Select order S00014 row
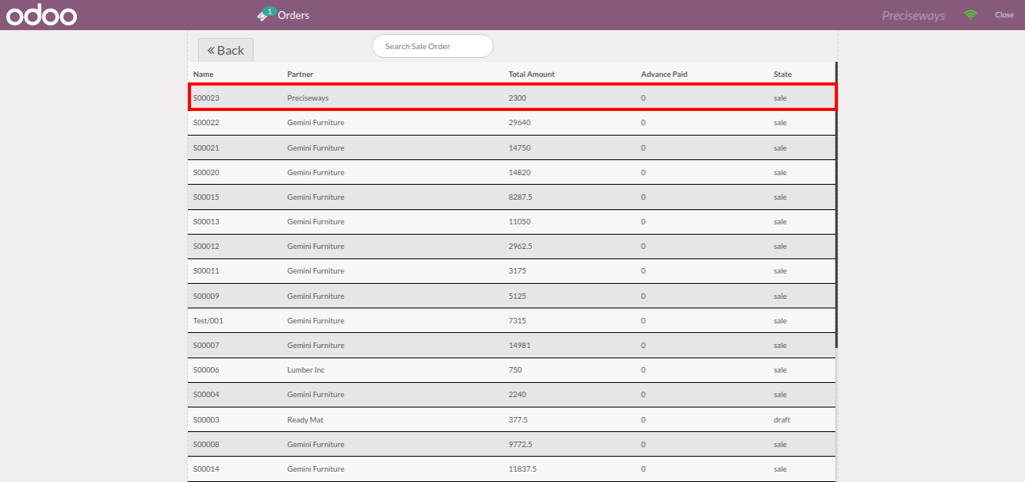 point(512,469)
